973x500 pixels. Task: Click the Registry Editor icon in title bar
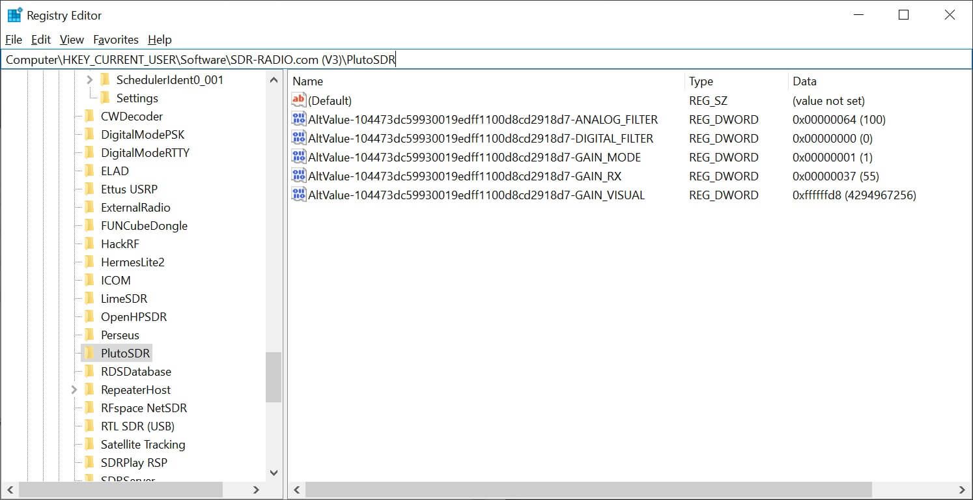tap(14, 14)
